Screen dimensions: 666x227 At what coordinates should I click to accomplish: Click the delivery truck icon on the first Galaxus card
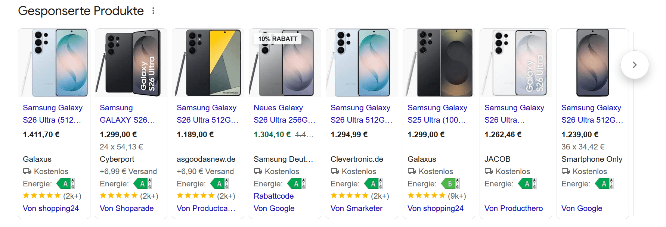(26, 171)
